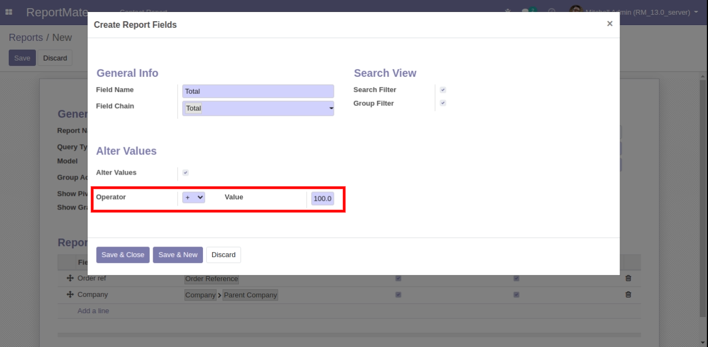Click drag handle icon for Order ref row
Screen dimensions: 708x347
coord(70,278)
